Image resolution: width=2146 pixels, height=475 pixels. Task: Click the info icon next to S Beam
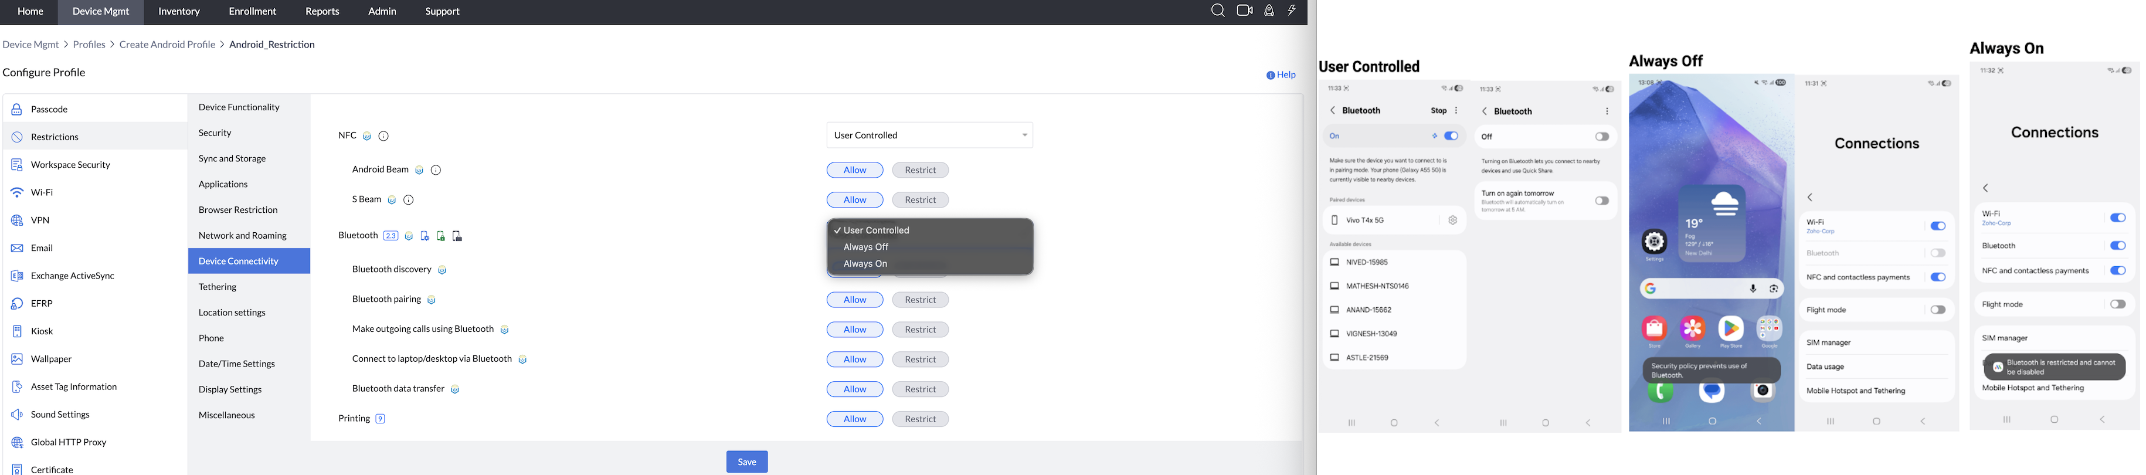coord(408,200)
